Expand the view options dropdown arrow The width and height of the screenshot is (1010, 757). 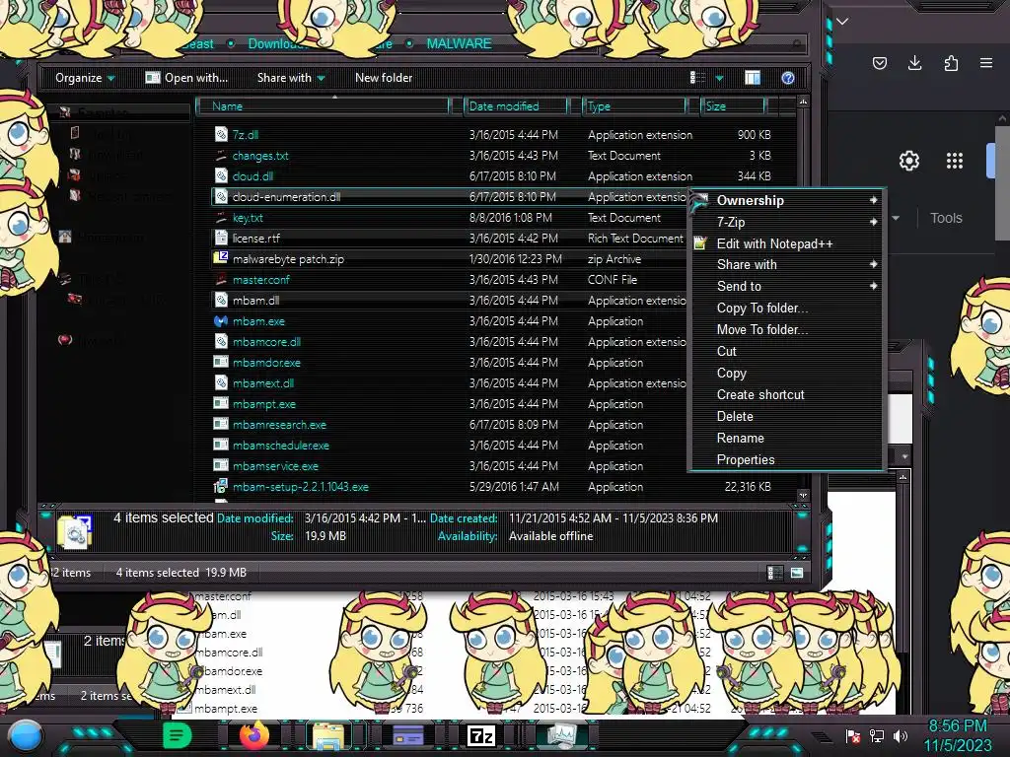(x=719, y=78)
